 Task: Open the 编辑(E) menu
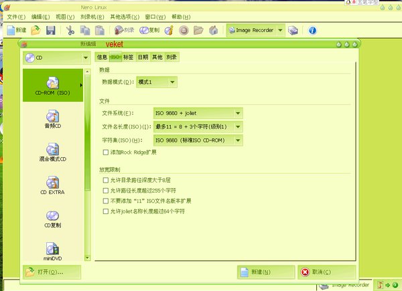coord(40,17)
